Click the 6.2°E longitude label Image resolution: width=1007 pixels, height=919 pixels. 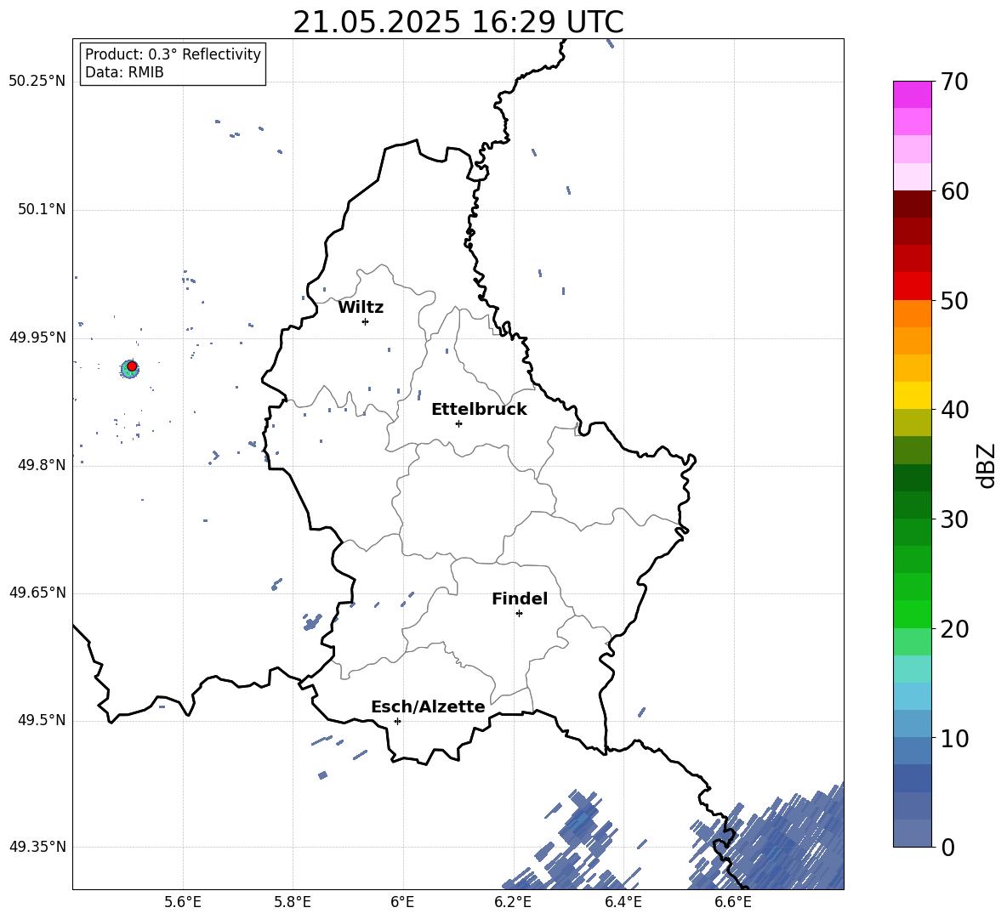click(x=513, y=902)
